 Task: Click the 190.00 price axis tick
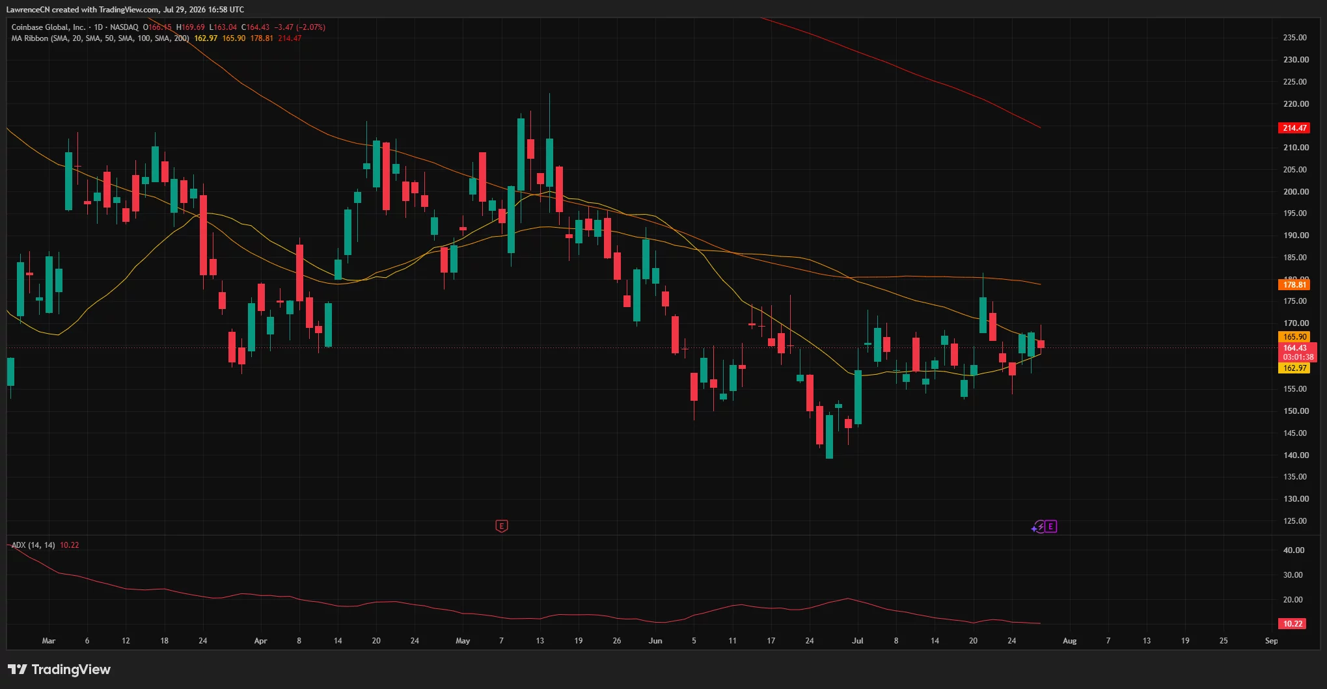coord(1295,236)
